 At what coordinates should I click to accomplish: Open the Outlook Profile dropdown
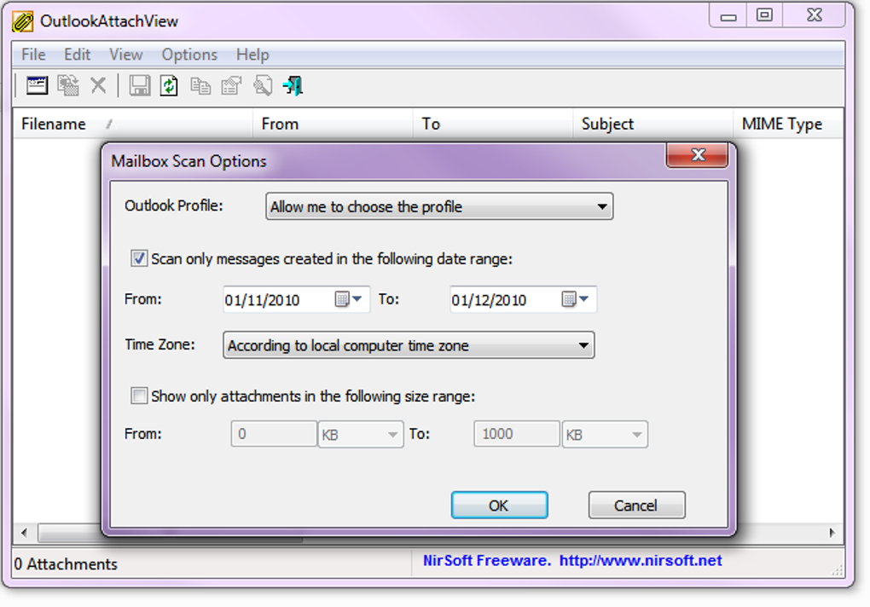603,206
